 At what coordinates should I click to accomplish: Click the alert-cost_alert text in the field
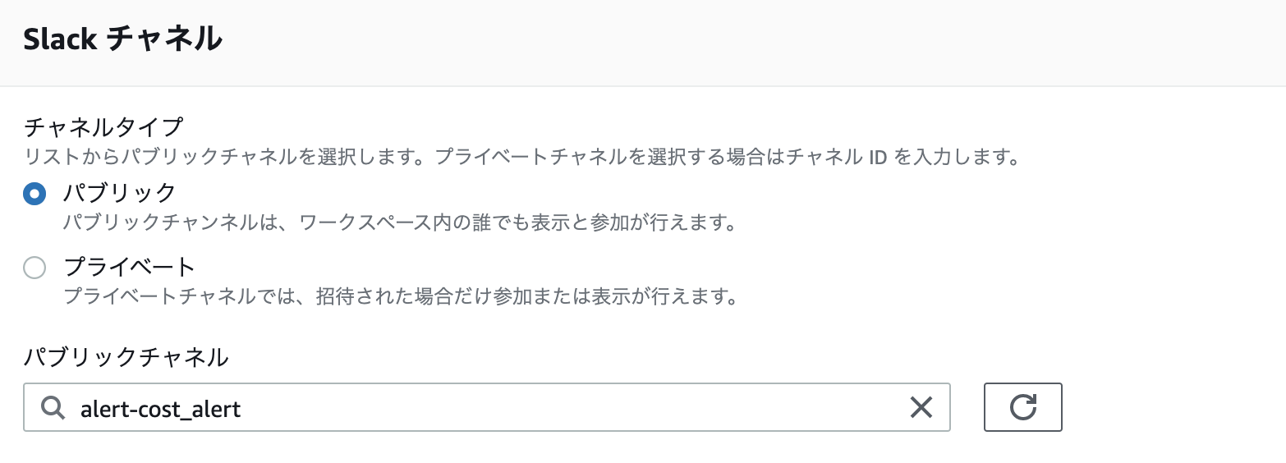click(x=161, y=409)
